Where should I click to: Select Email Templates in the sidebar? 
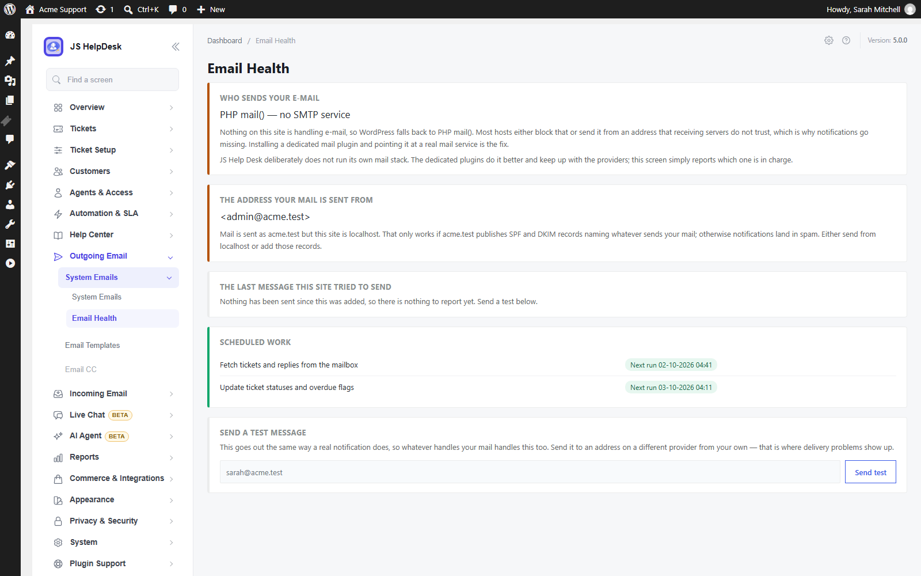[92, 345]
